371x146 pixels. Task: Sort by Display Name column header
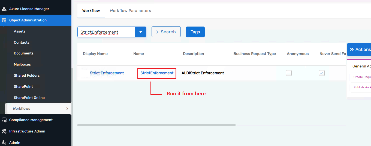coord(95,54)
